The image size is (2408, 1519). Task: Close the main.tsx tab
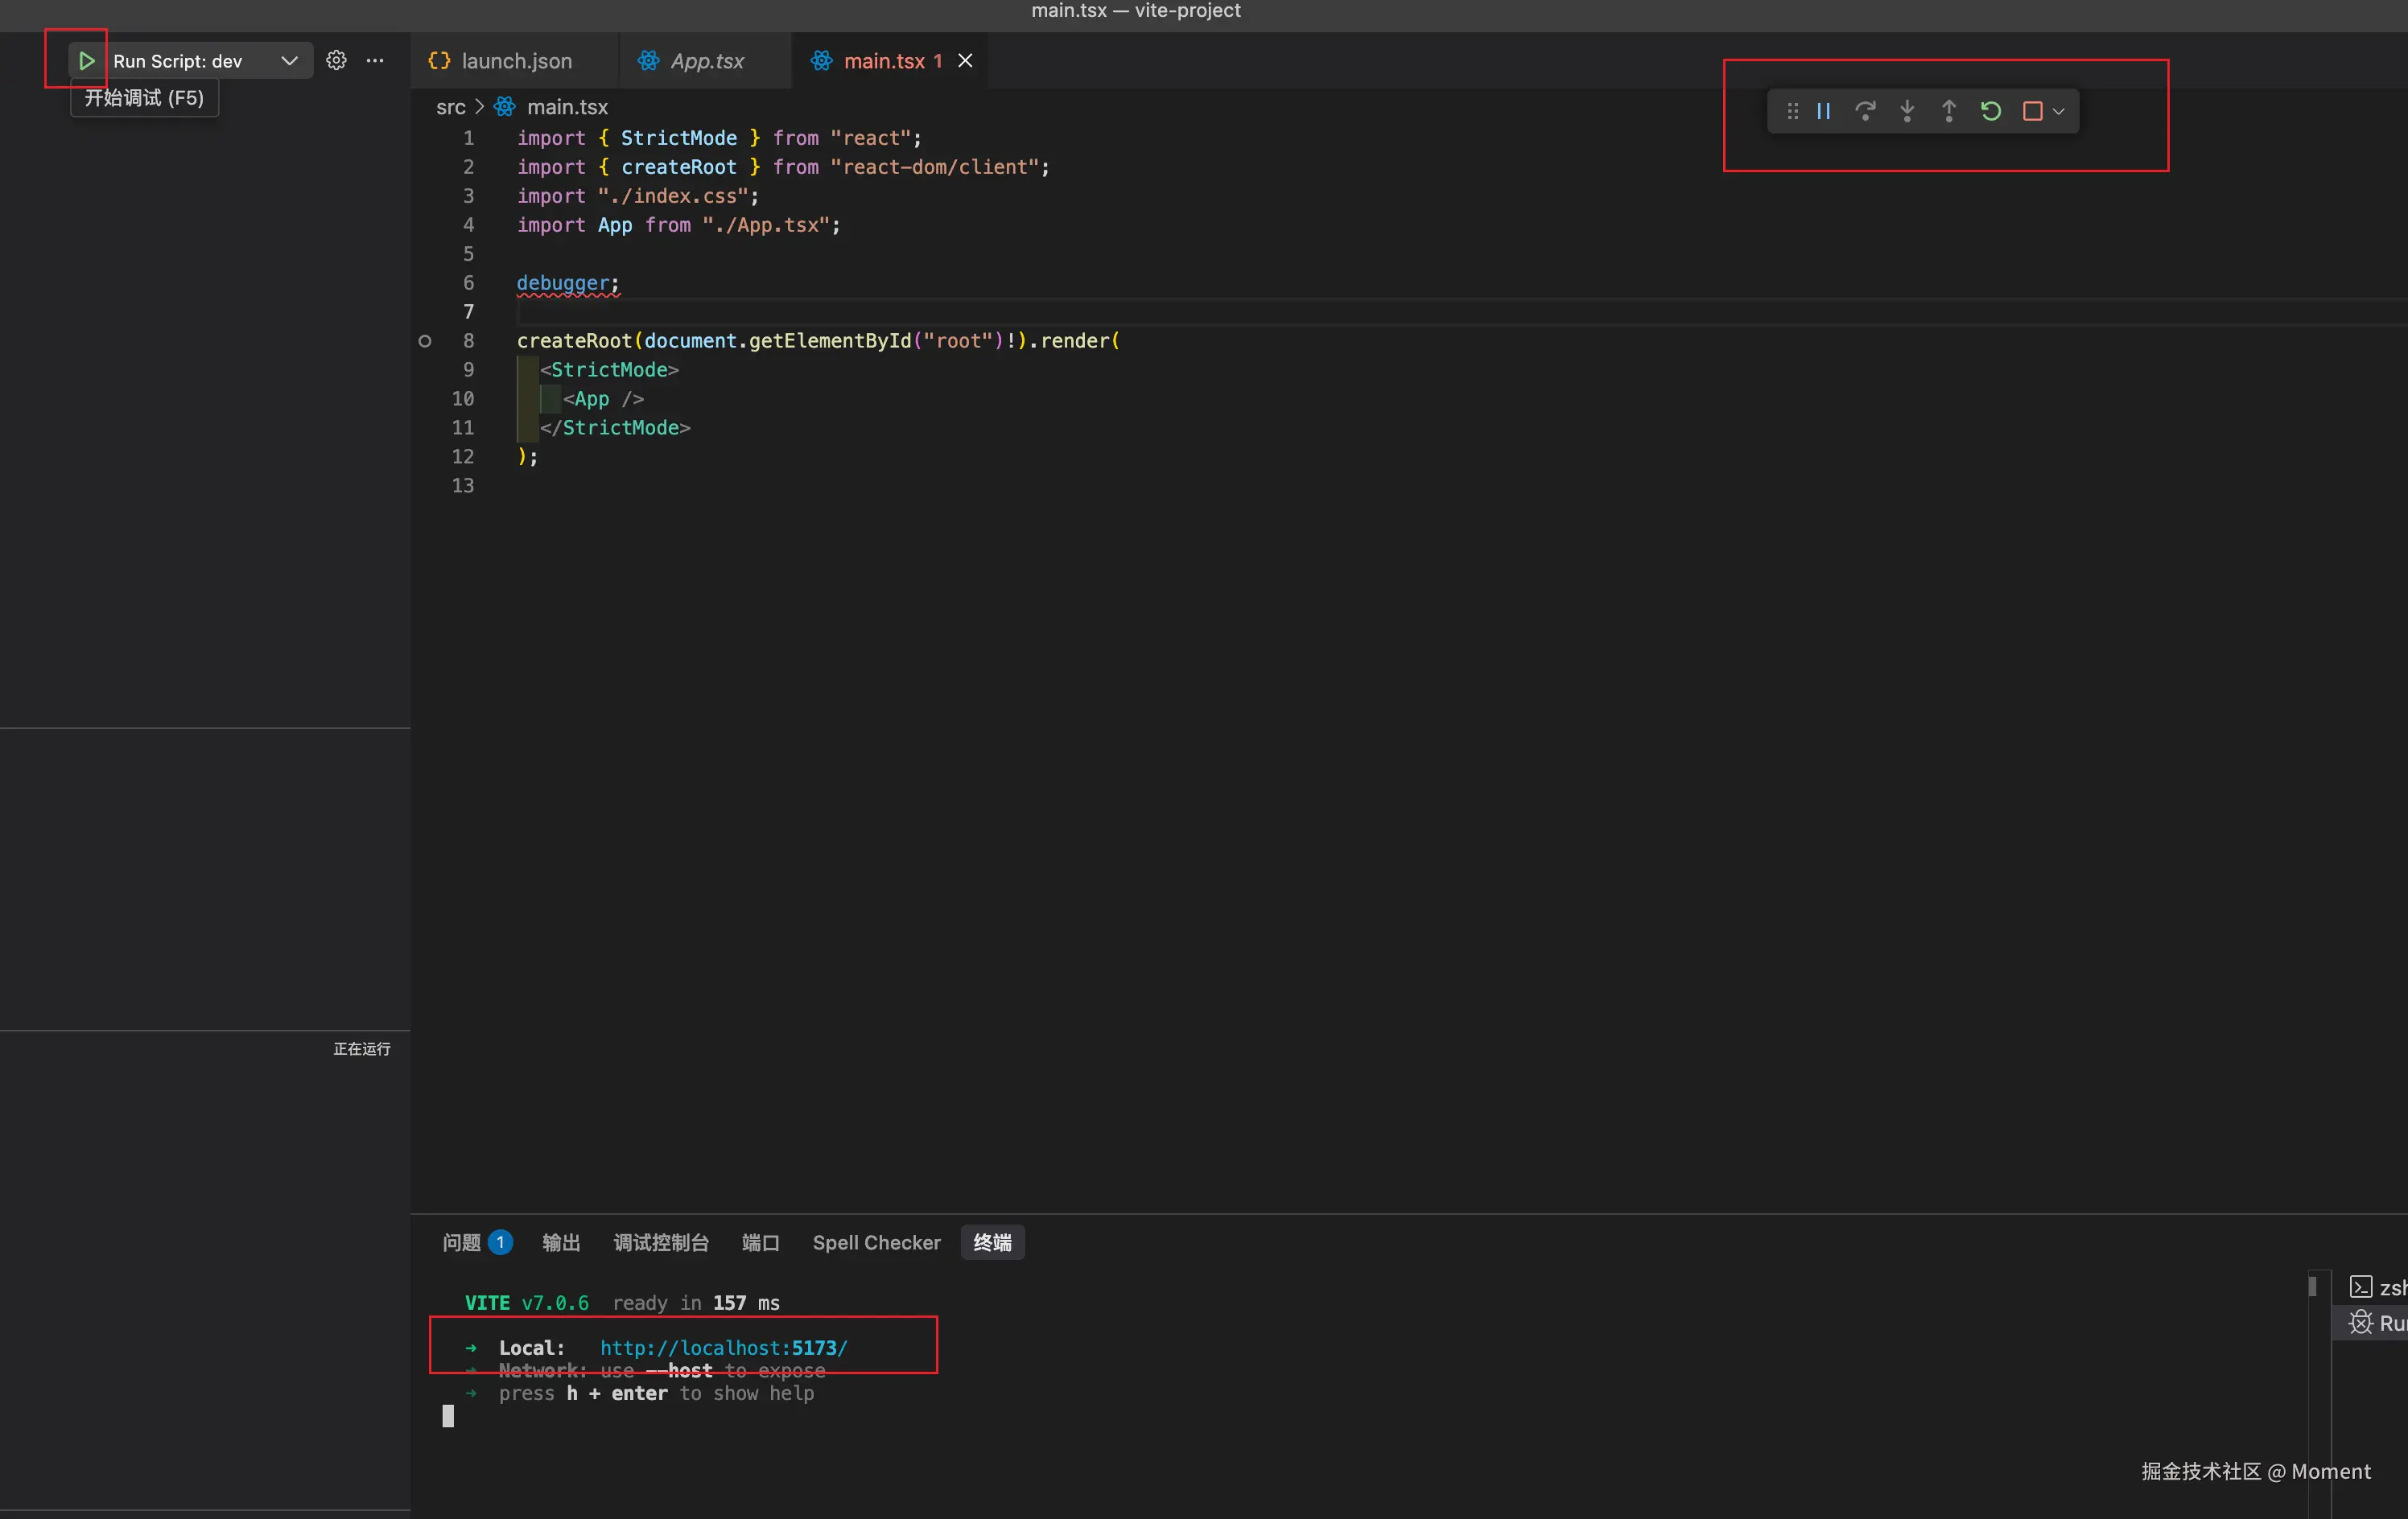point(965,61)
